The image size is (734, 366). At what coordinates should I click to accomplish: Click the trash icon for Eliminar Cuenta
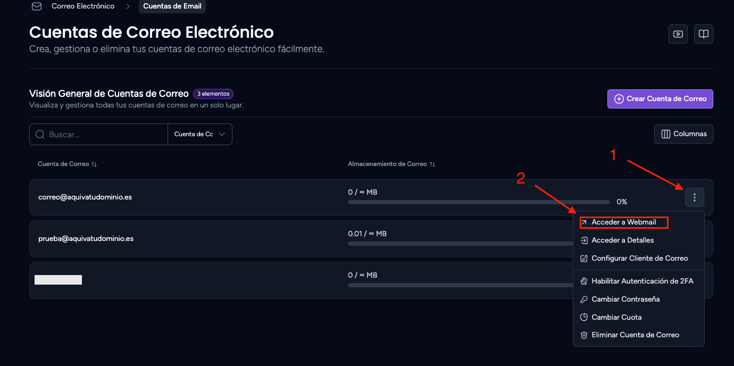click(583, 335)
